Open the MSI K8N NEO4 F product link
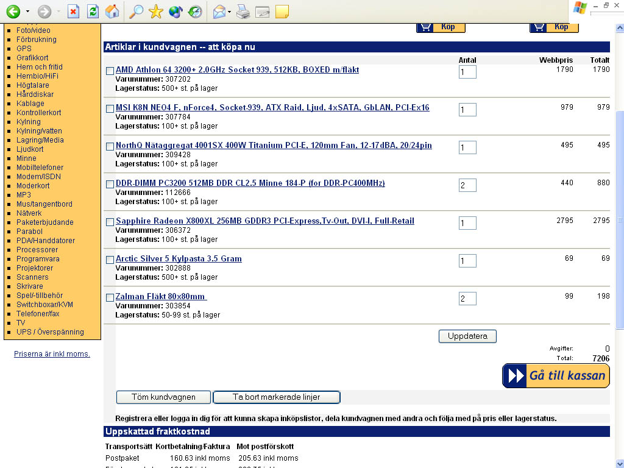 coord(272,107)
